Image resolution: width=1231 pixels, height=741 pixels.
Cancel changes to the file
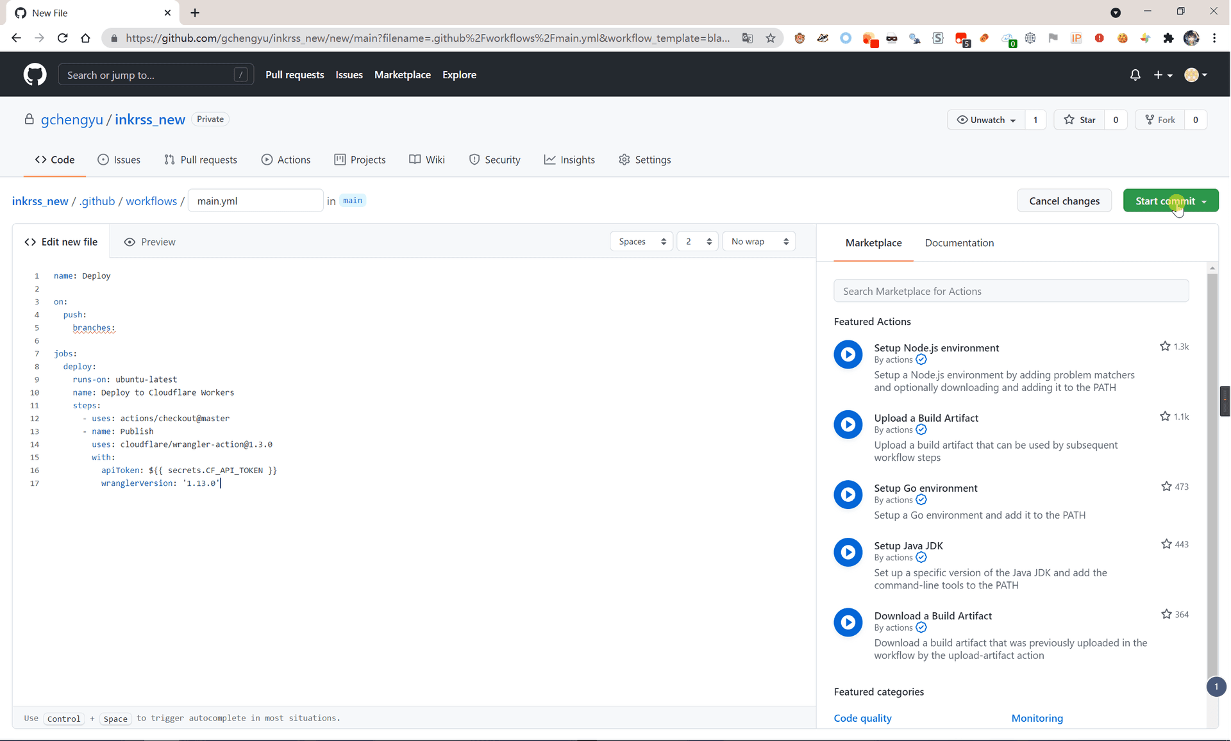point(1064,201)
